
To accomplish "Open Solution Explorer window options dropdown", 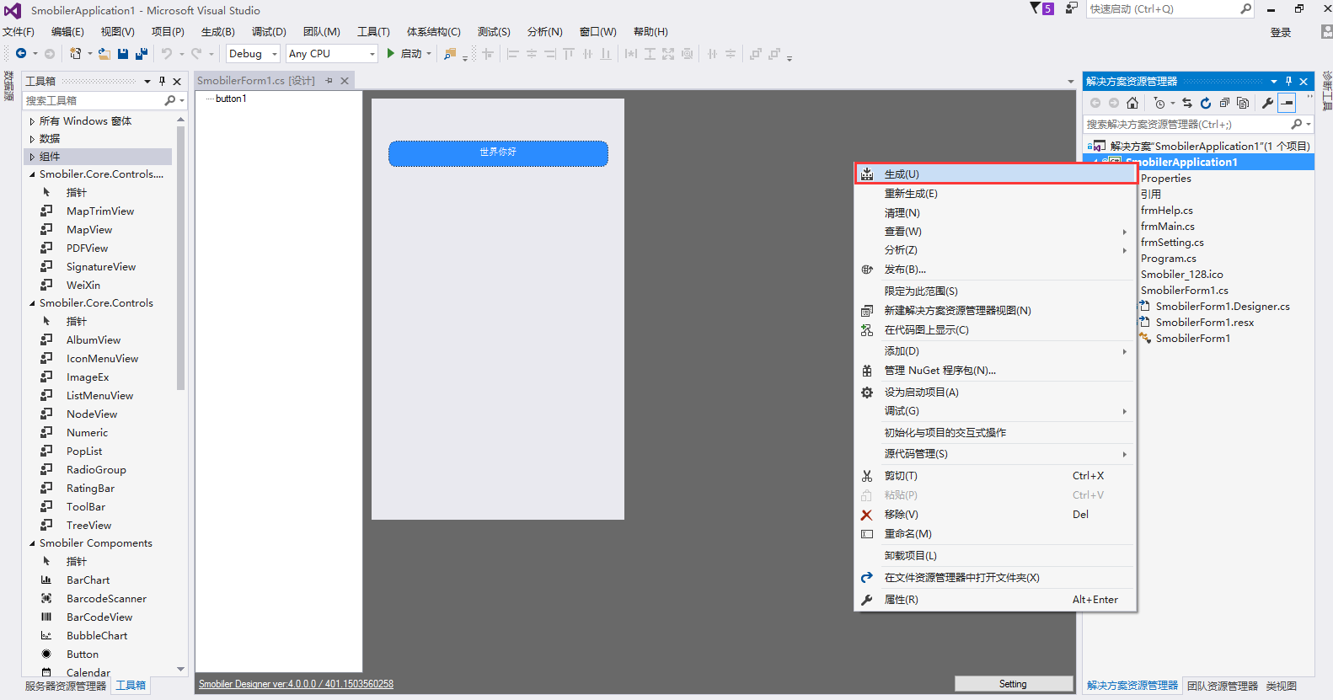I will coord(1273,82).
